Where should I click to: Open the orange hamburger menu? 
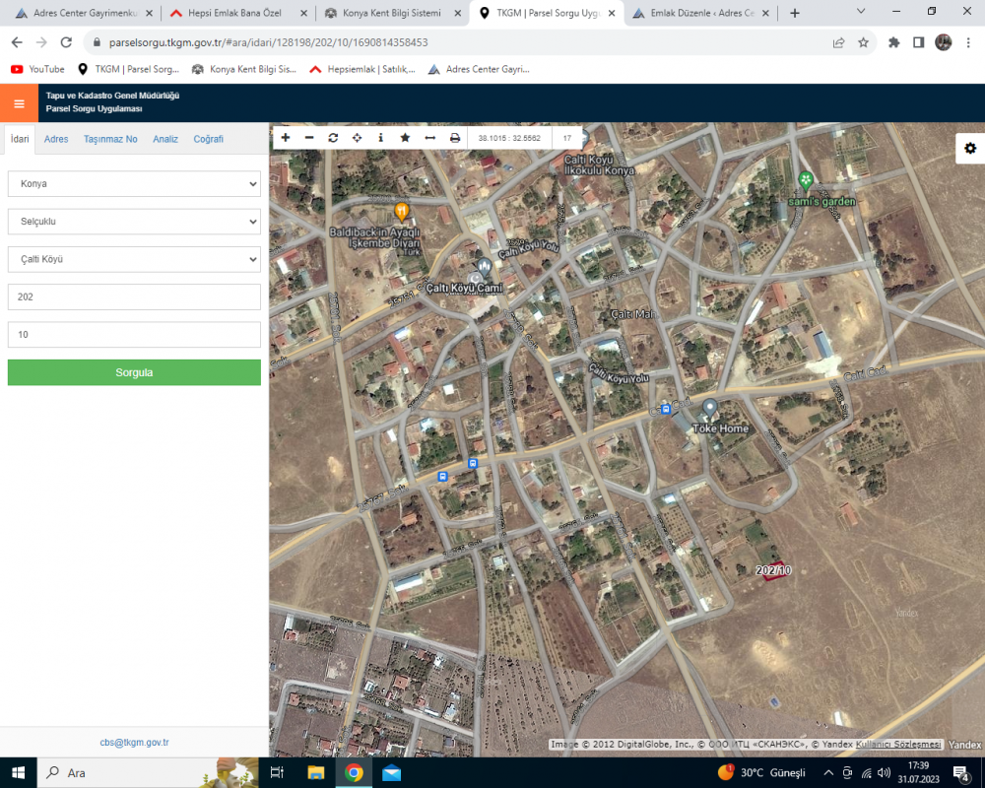tap(19, 103)
